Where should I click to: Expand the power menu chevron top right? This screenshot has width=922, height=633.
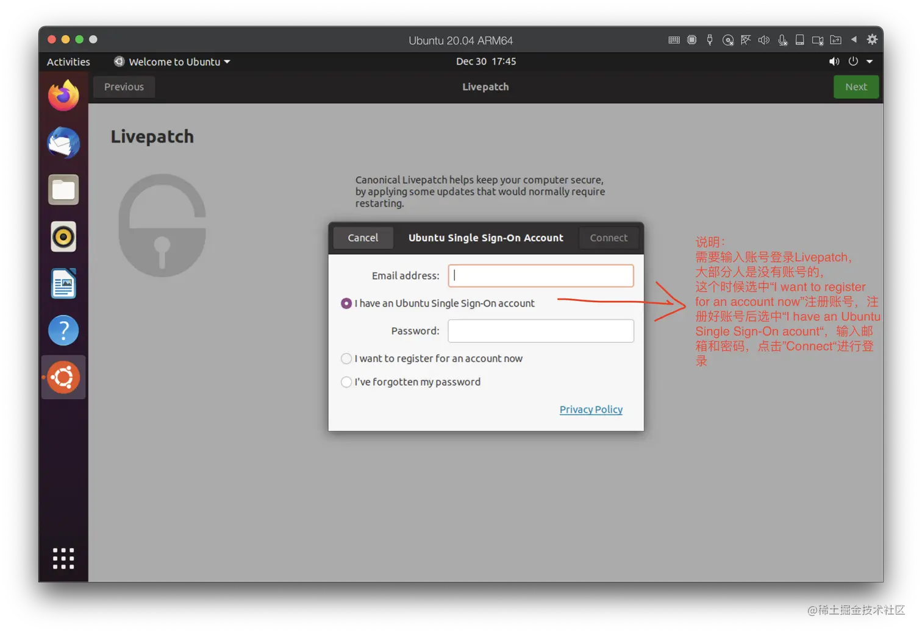(870, 62)
